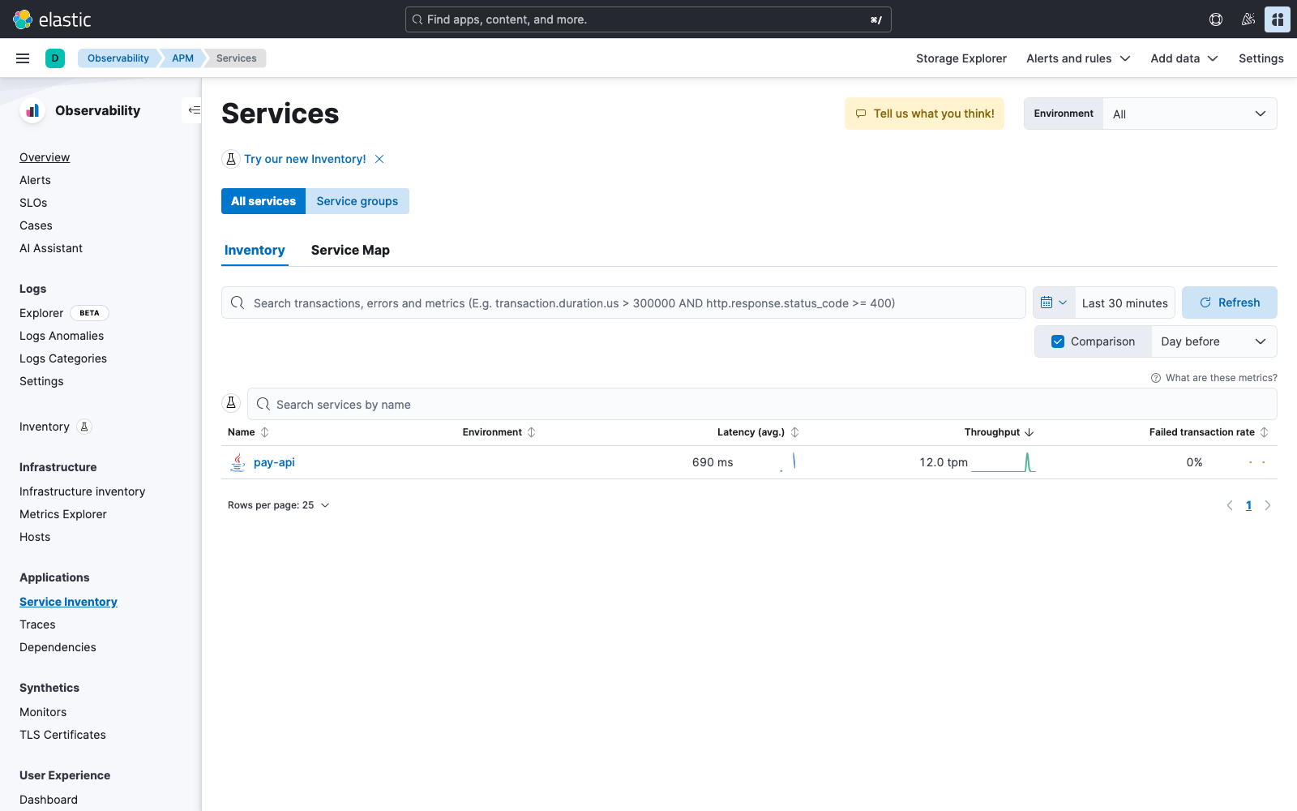Screen dimensions: 1297x811
Task: Open the D space selector avatar
Action: click(x=55, y=58)
